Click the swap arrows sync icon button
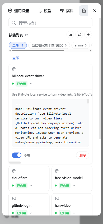103x224 pixels. click(79, 35)
